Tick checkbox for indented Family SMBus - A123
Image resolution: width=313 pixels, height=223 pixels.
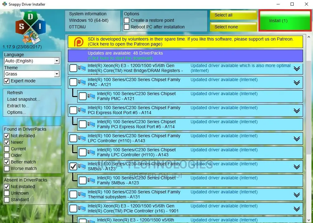point(83,180)
